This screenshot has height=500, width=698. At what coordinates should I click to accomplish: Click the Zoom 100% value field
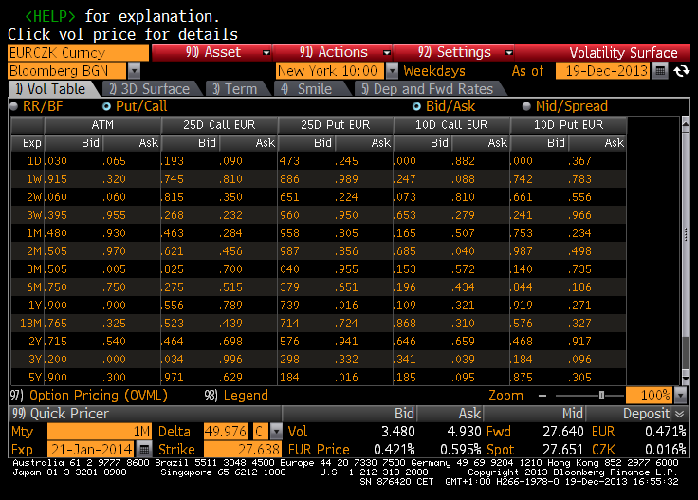pos(650,396)
